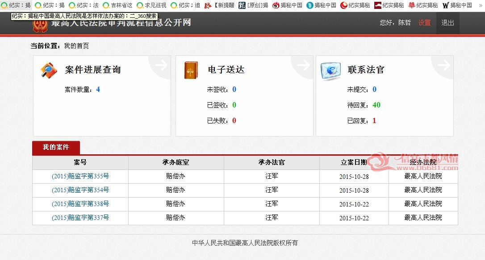Open the 纪实：法 bookmark
The width and height of the screenshot is (485, 260).
click(84, 5)
